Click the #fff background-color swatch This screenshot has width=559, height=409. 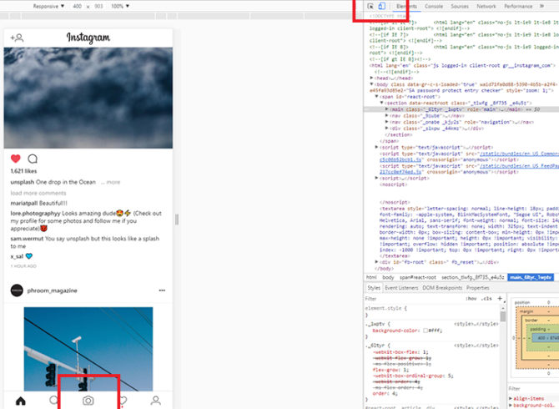(x=426, y=331)
